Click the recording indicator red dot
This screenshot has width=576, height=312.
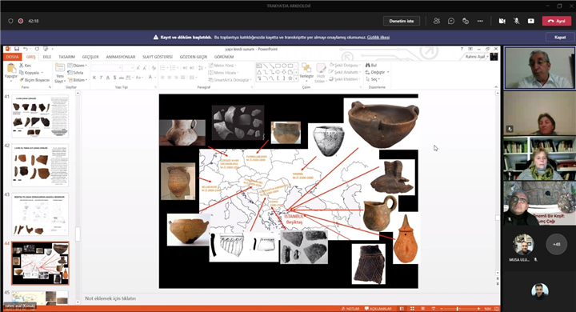(x=21, y=21)
